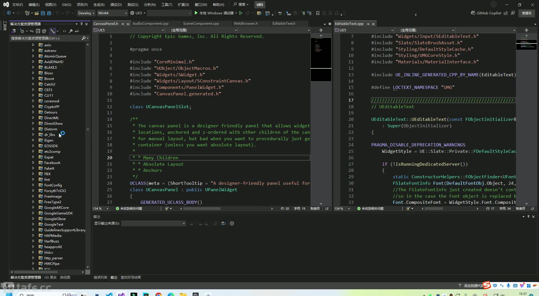
Task: Expand the Boost folder in the tree
Action: coord(33,78)
